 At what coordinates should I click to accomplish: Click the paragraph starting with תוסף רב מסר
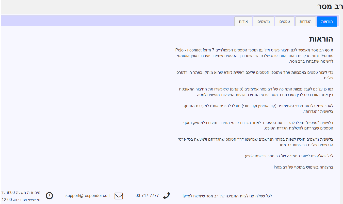coord(254,55)
